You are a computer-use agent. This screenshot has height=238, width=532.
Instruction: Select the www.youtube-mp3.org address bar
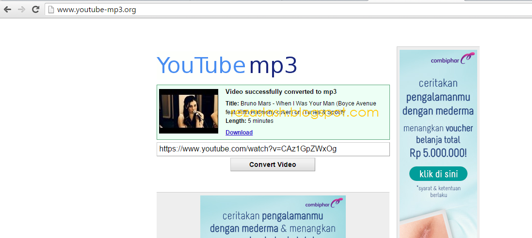pyautogui.click(x=289, y=10)
